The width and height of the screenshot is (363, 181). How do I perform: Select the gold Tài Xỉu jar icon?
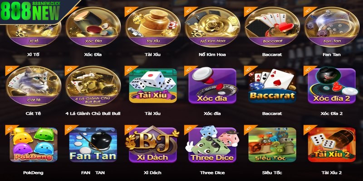click(153, 27)
